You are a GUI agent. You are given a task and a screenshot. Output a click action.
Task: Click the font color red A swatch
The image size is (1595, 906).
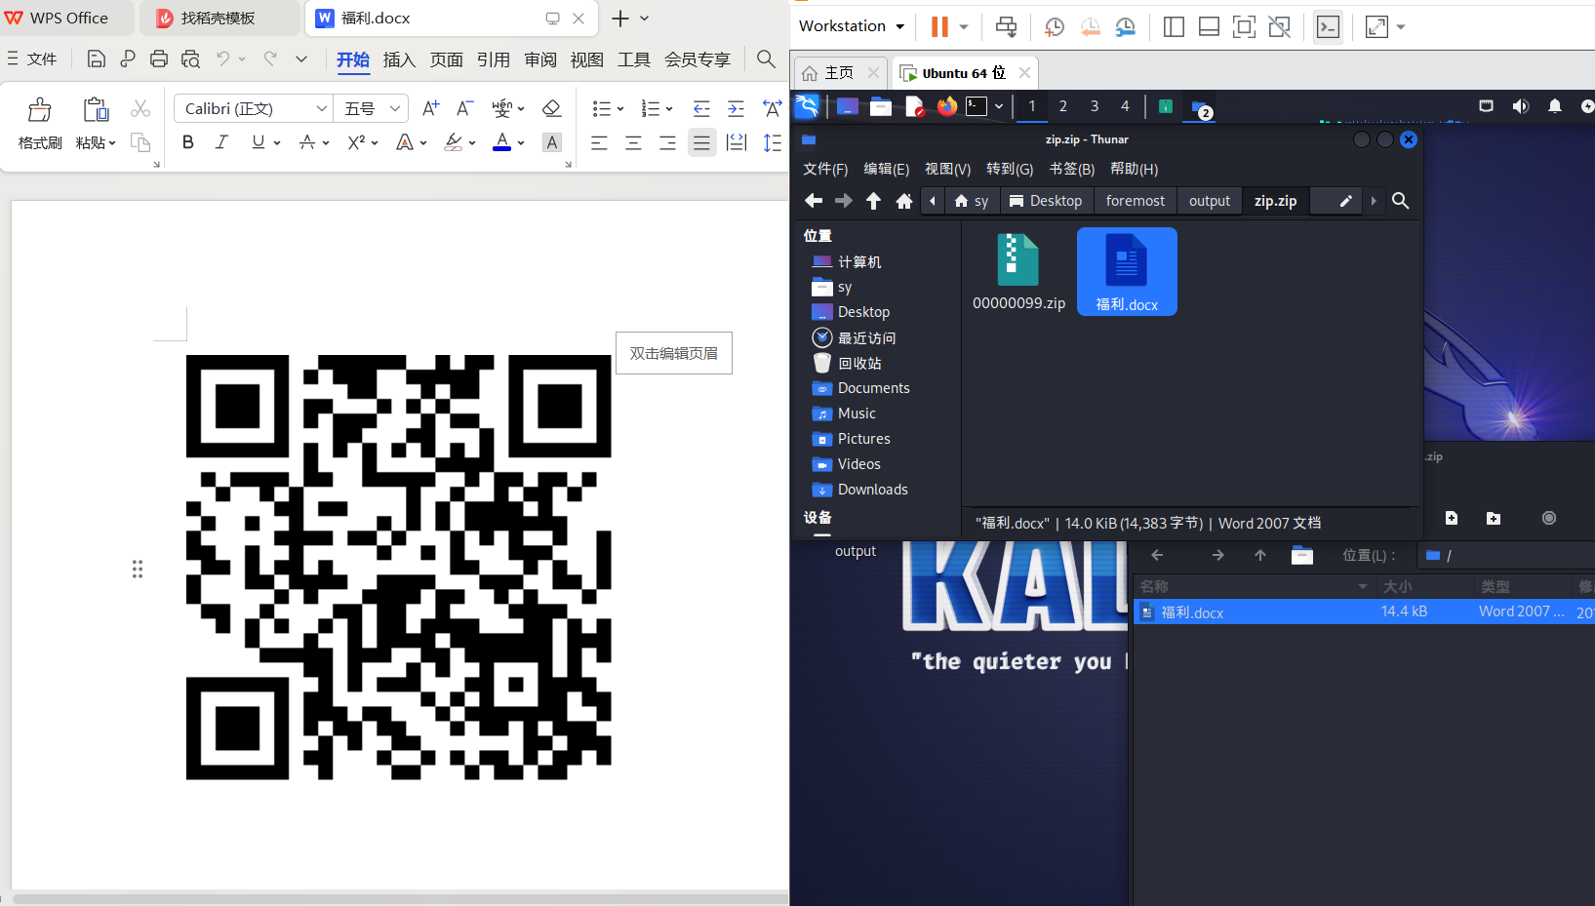501,142
